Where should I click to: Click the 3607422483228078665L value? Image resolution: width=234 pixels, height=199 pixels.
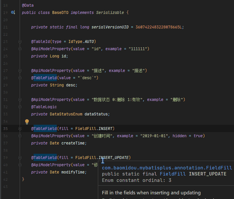(159, 27)
